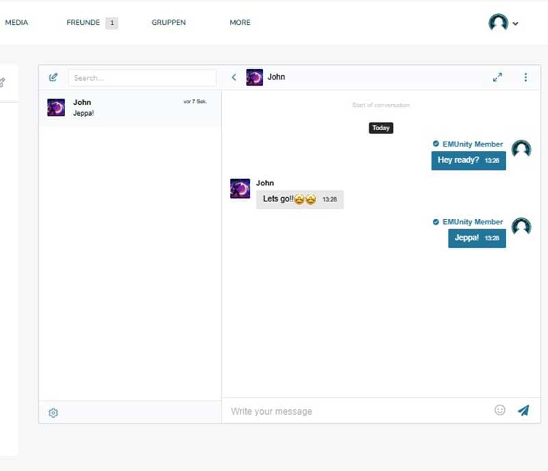Focus the Write your message input
The height and width of the screenshot is (471, 548).
(x=356, y=411)
